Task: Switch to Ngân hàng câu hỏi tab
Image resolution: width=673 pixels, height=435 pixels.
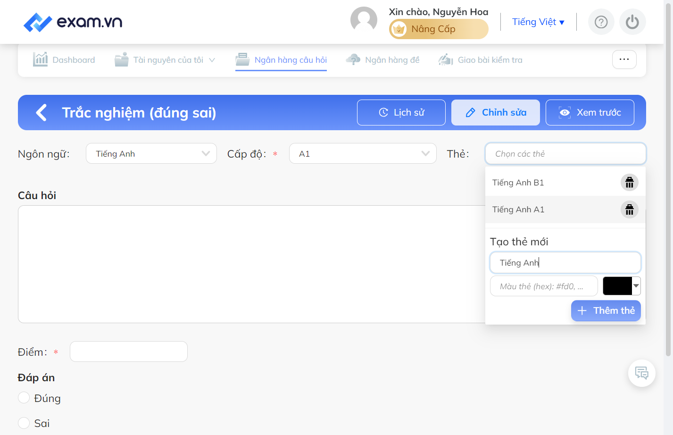Action: pyautogui.click(x=281, y=60)
